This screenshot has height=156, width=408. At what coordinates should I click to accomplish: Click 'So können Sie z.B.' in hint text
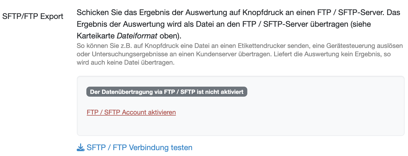(100, 45)
